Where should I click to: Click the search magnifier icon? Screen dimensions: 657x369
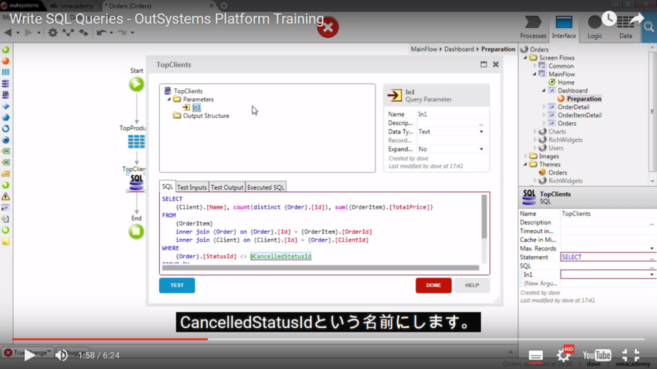coord(649,27)
